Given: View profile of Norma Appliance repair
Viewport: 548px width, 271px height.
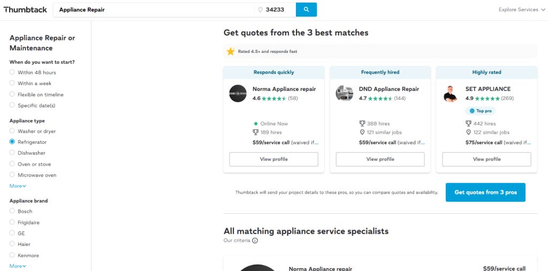Looking at the screenshot, I should [273, 159].
